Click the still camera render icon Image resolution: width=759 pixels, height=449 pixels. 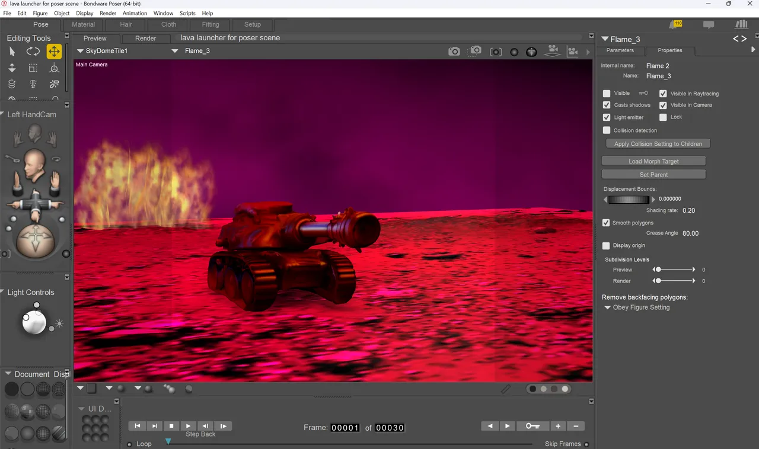454,52
